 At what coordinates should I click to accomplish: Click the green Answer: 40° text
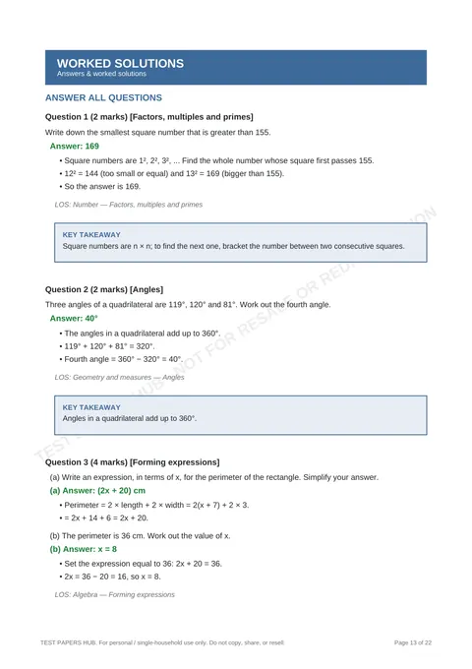click(74, 319)
